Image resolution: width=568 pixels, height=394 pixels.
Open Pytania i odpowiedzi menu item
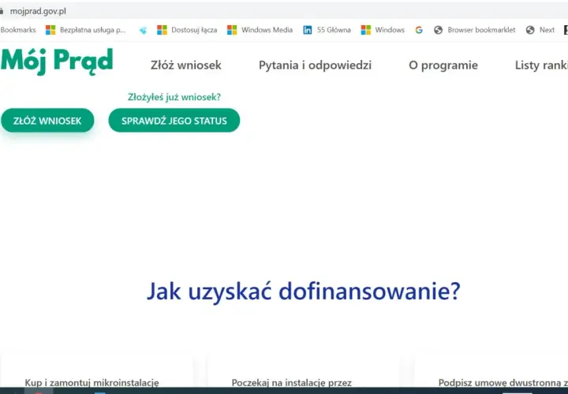[x=315, y=65]
